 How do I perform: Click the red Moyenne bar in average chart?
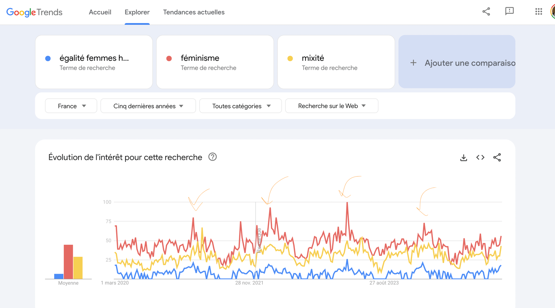pyautogui.click(x=68, y=262)
